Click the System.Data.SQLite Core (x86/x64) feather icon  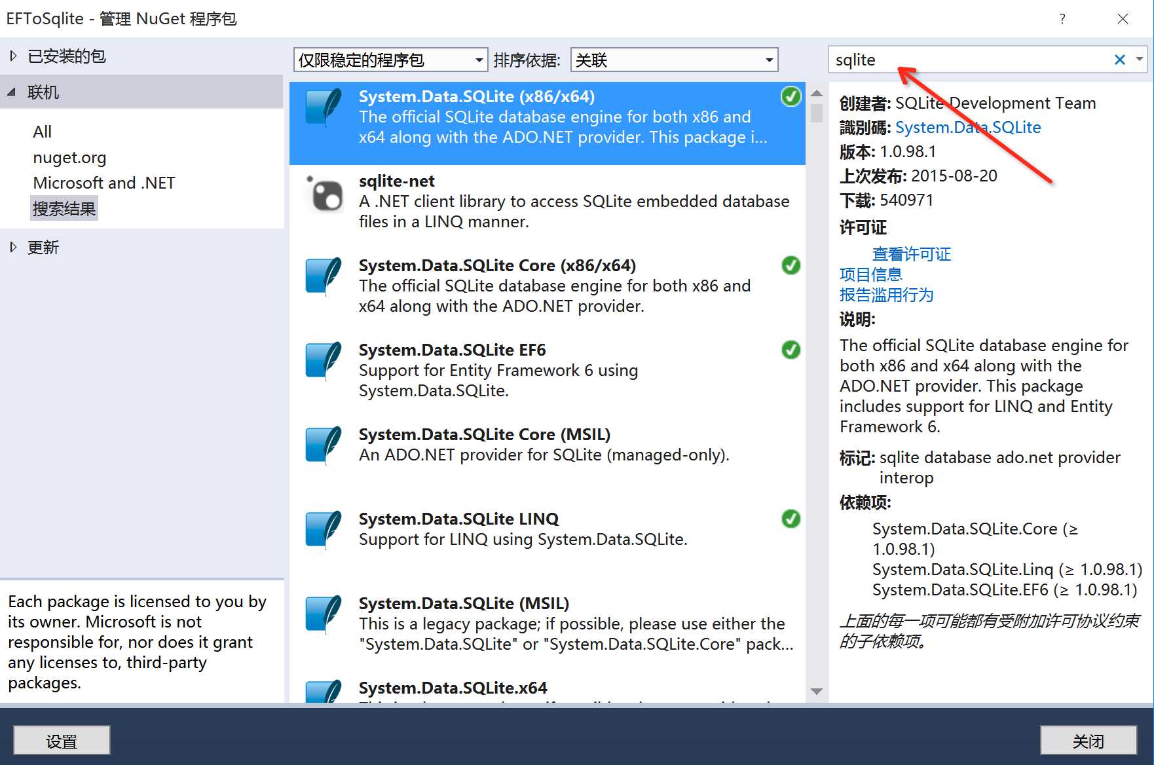point(324,276)
